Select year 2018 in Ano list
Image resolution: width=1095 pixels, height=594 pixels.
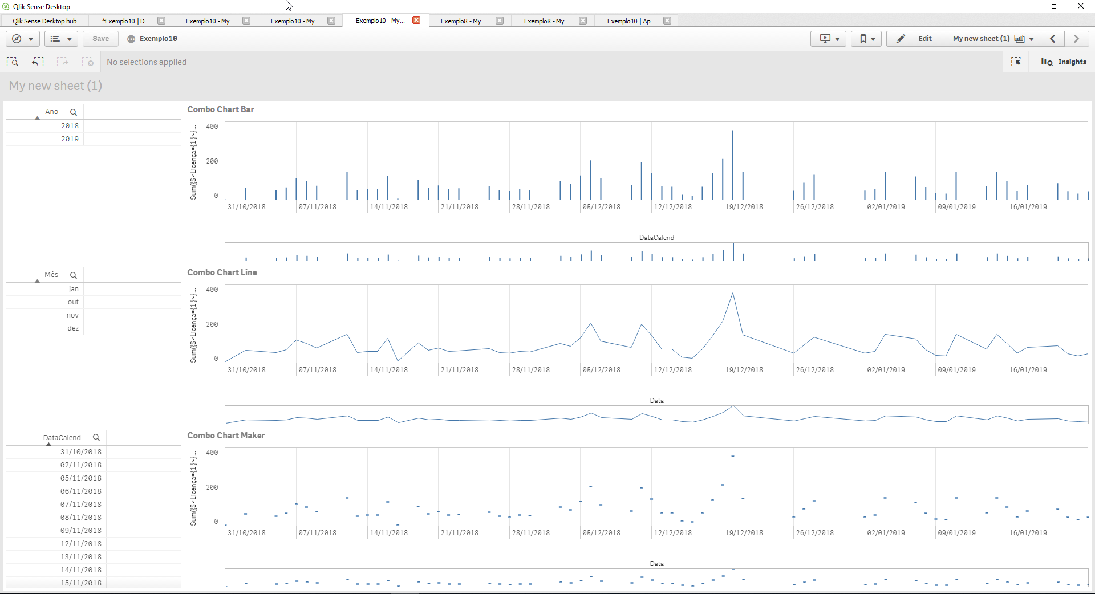coord(70,126)
